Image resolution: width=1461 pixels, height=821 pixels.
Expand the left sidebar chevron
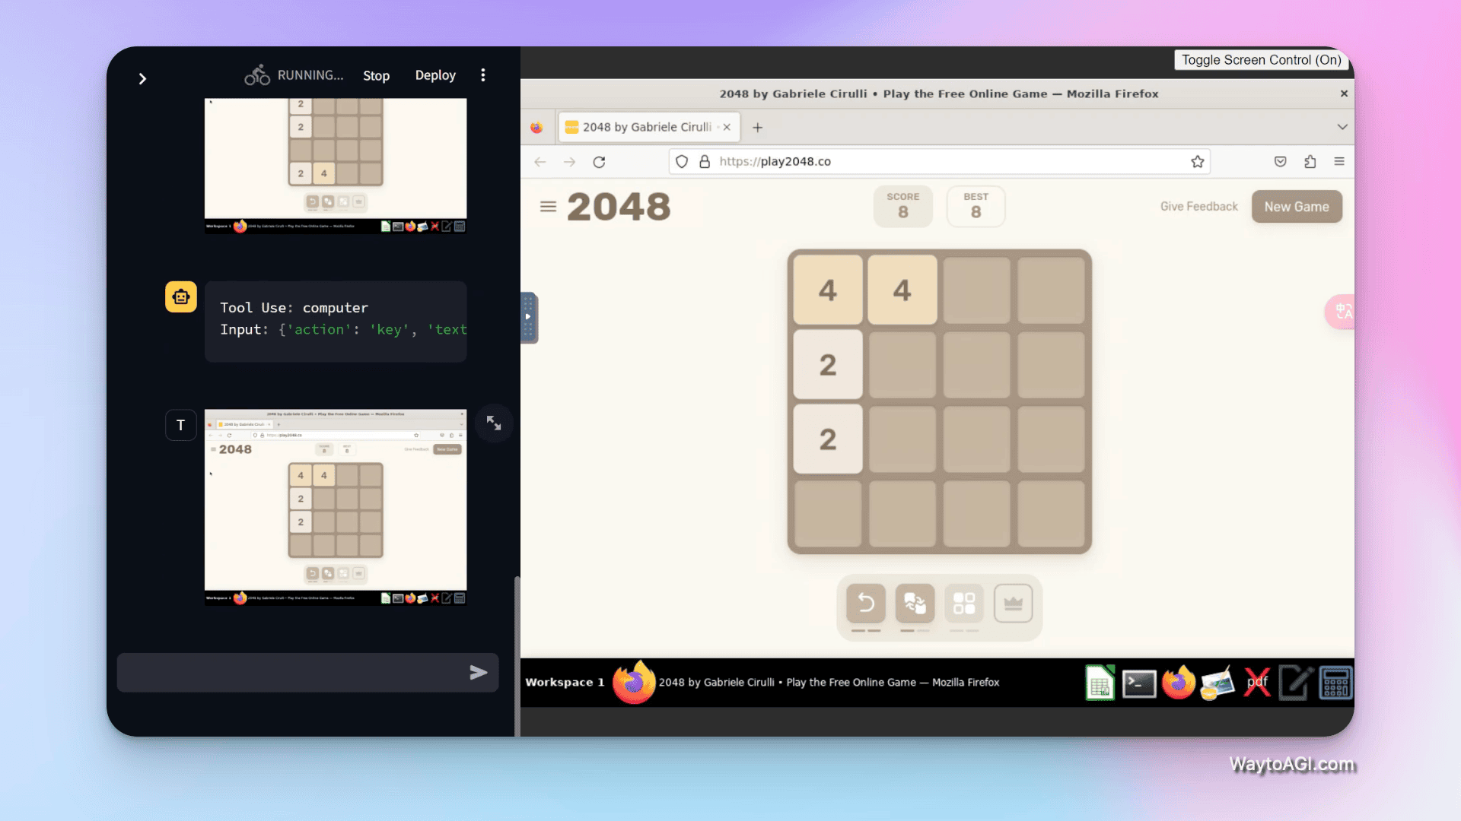point(142,79)
